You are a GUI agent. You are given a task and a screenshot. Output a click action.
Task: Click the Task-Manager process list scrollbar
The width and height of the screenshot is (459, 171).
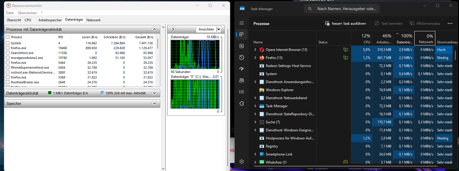(455, 55)
